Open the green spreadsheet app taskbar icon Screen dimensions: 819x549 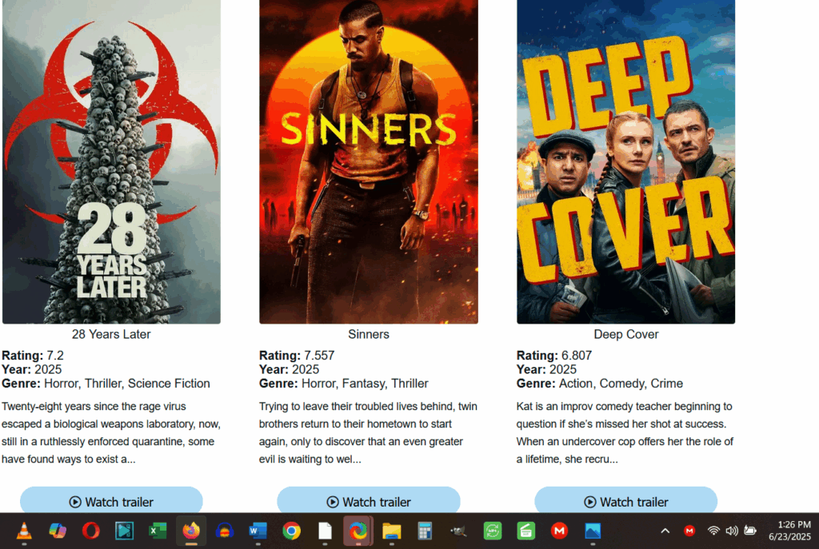(525, 531)
